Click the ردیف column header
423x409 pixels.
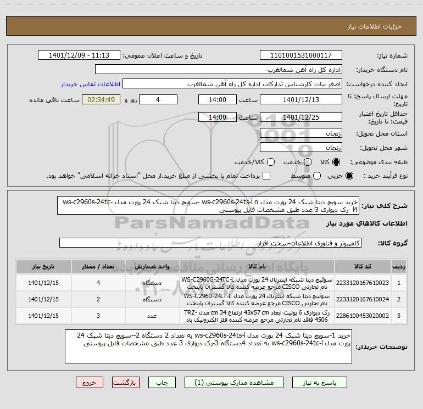pyautogui.click(x=399, y=266)
